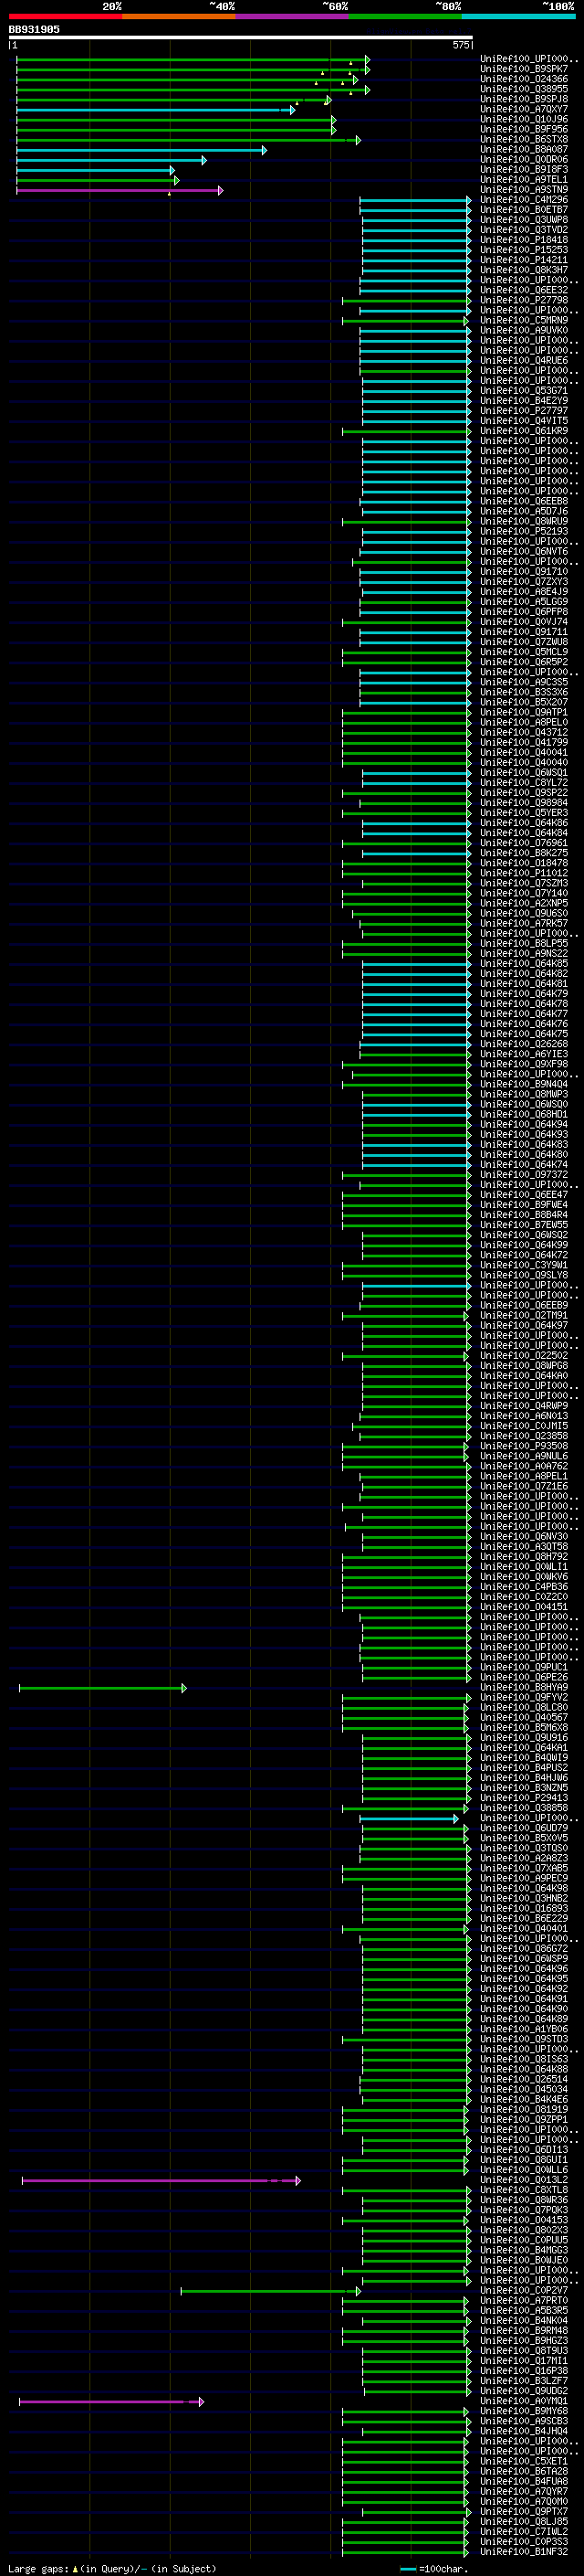Open hit UniRef100_A7QXY7
584x2576 pixels.
point(524,109)
